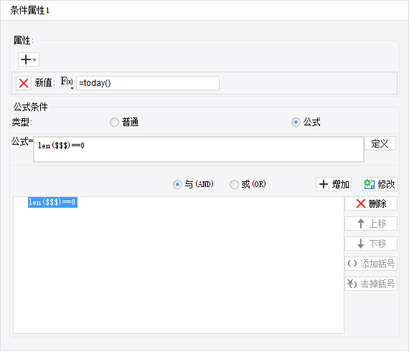Screen dimensions: 409x351
Task: Click the 定义 formula button
Action: (x=380, y=143)
